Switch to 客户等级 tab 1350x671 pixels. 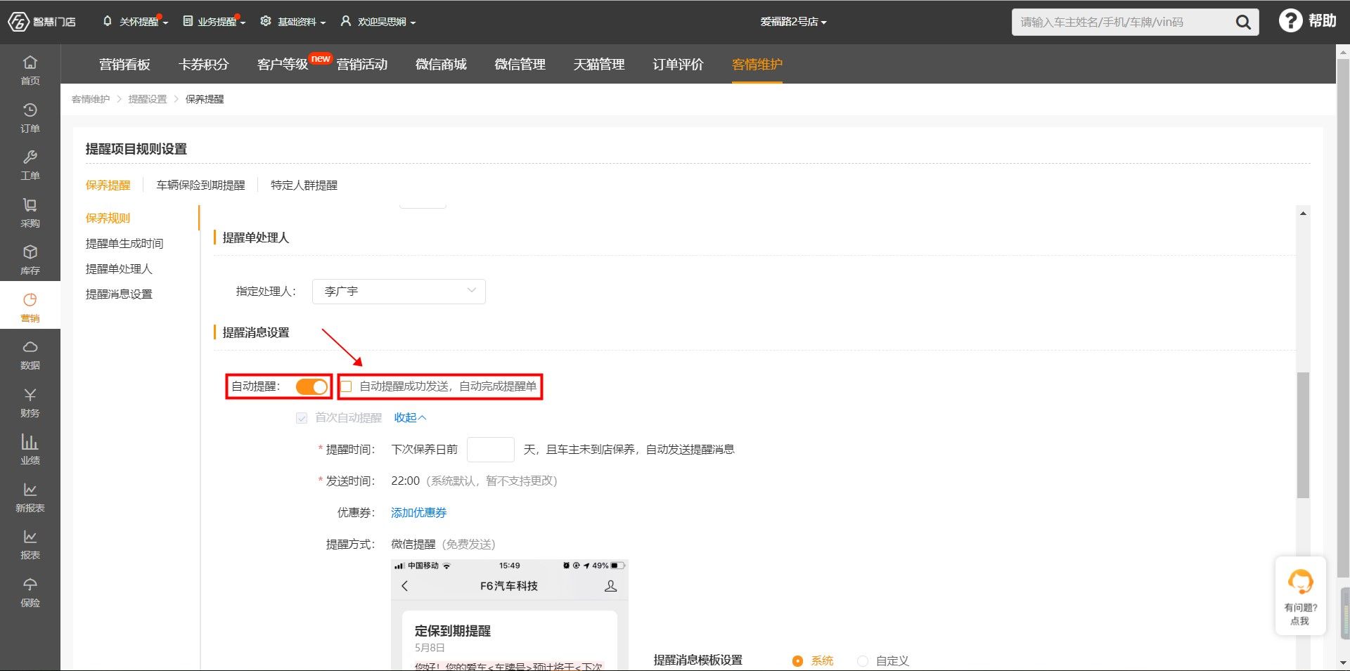(283, 64)
